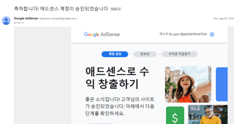Select the '수익금 지급받기' step pill
This screenshot has width=234, height=124.
(x=179, y=54)
